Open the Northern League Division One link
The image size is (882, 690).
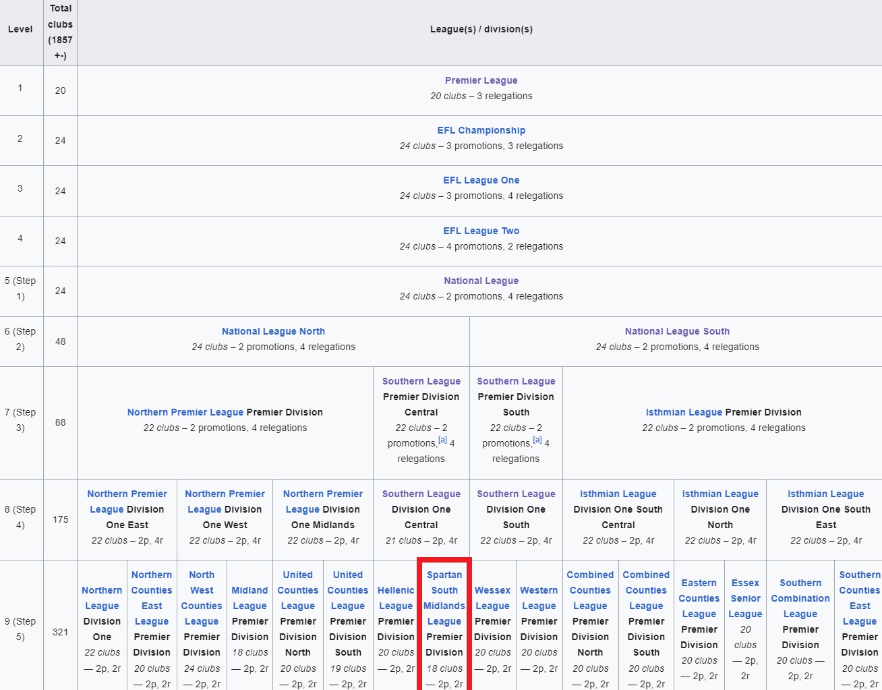click(102, 598)
